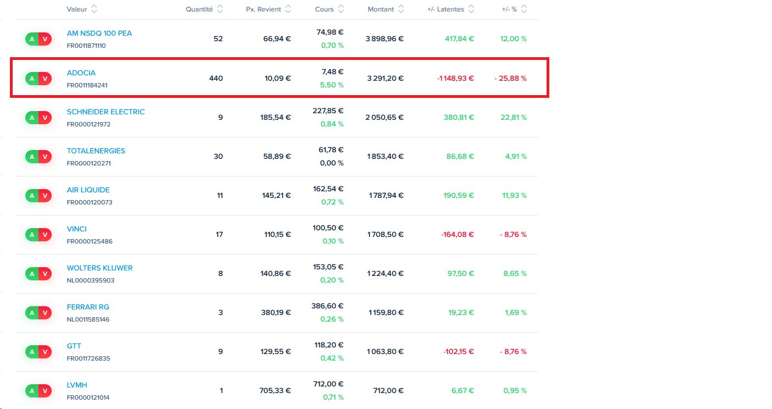Sort by Px. Revient using its sort arrows
Screen dimensions: 772x409
click(x=288, y=9)
